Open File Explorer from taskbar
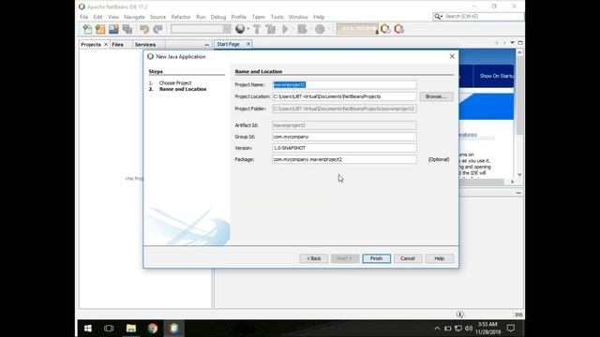The height and width of the screenshot is (337, 600). (131, 329)
